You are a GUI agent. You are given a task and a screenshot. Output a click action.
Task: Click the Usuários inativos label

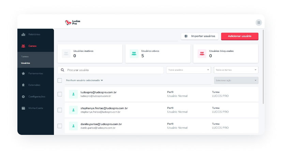83,51
